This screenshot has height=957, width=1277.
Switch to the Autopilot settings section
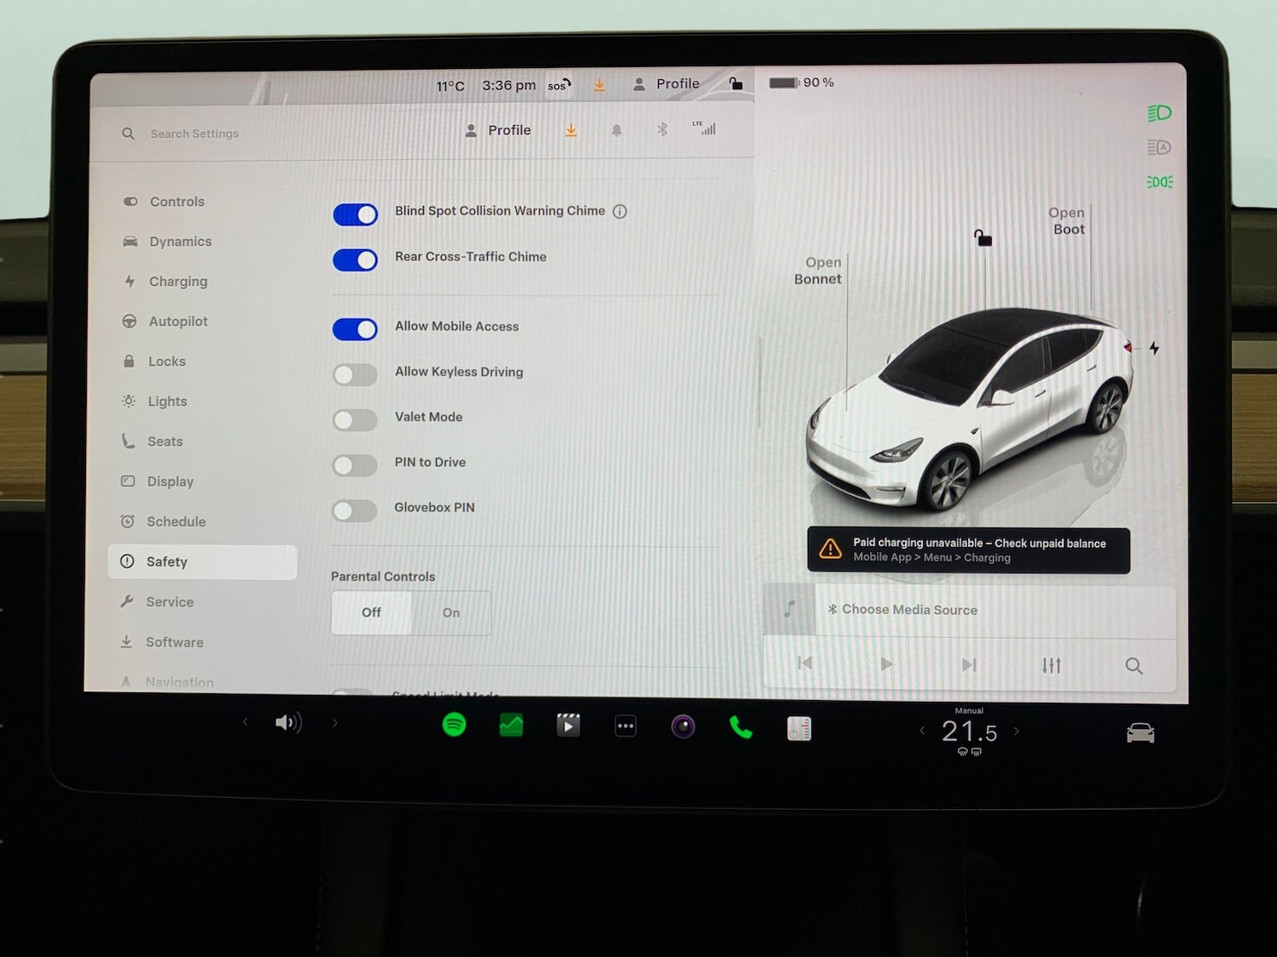(178, 322)
